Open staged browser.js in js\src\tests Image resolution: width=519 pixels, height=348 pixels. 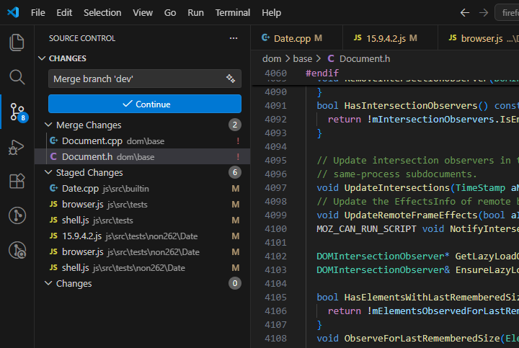(x=142, y=205)
